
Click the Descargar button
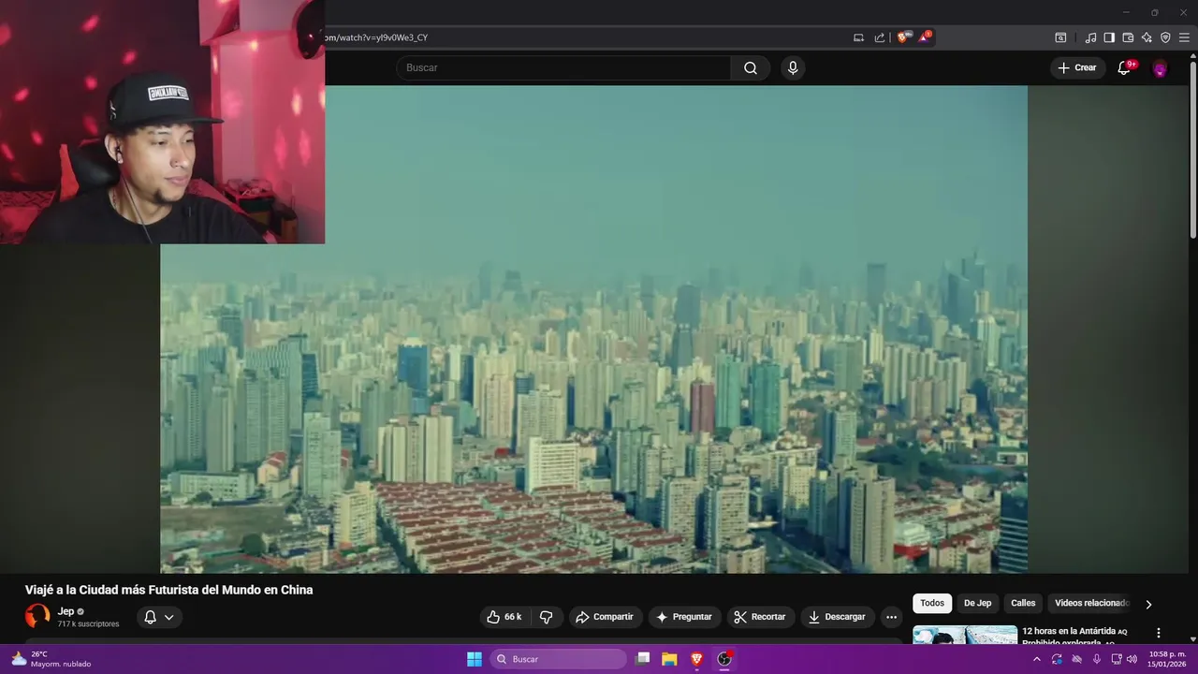(838, 617)
